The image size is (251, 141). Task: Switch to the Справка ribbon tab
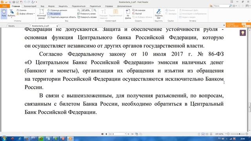[x=109, y=6]
